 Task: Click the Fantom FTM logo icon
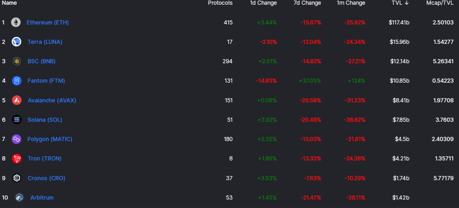coord(17,81)
